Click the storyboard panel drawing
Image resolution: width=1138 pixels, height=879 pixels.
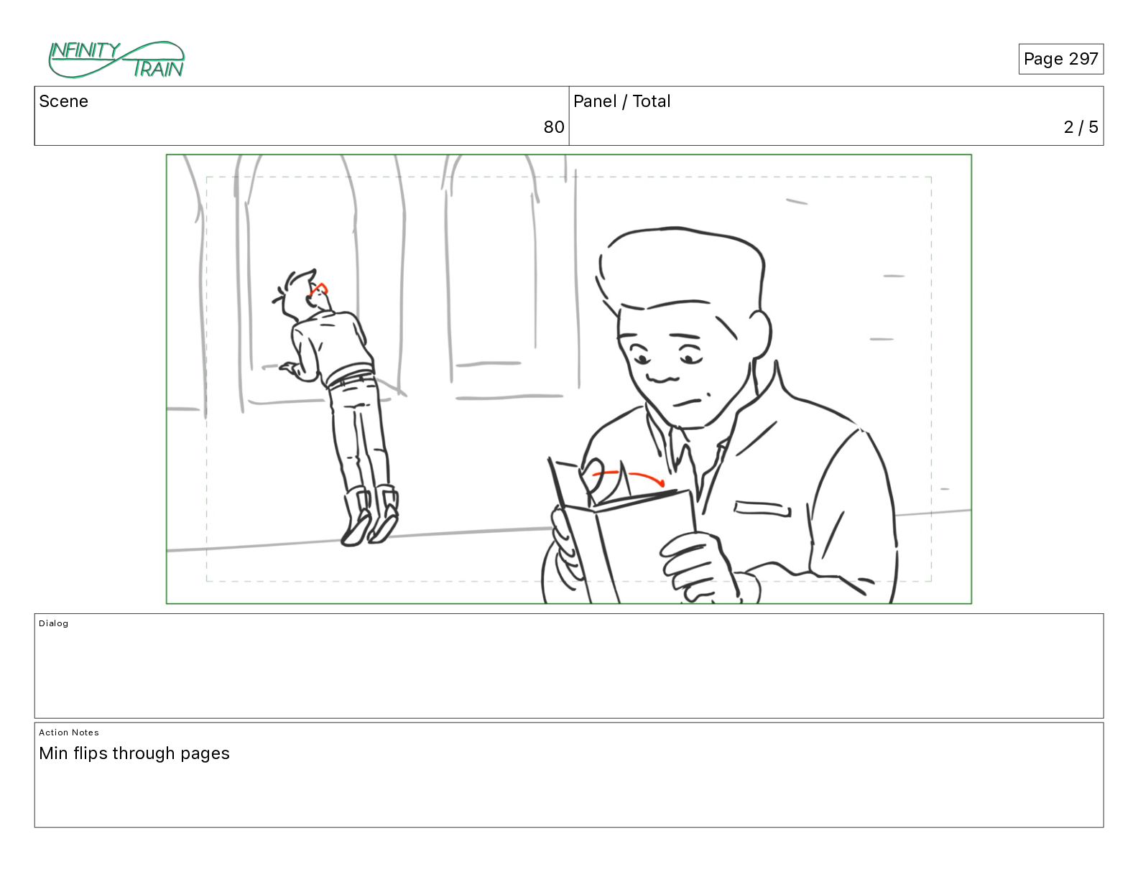tap(569, 379)
